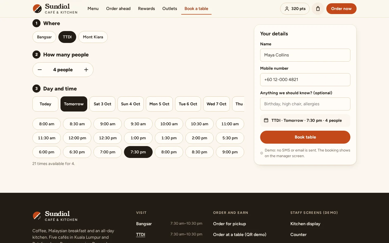Increase party size with the plus button
Viewport: 389px width, 243px height.
86,70
